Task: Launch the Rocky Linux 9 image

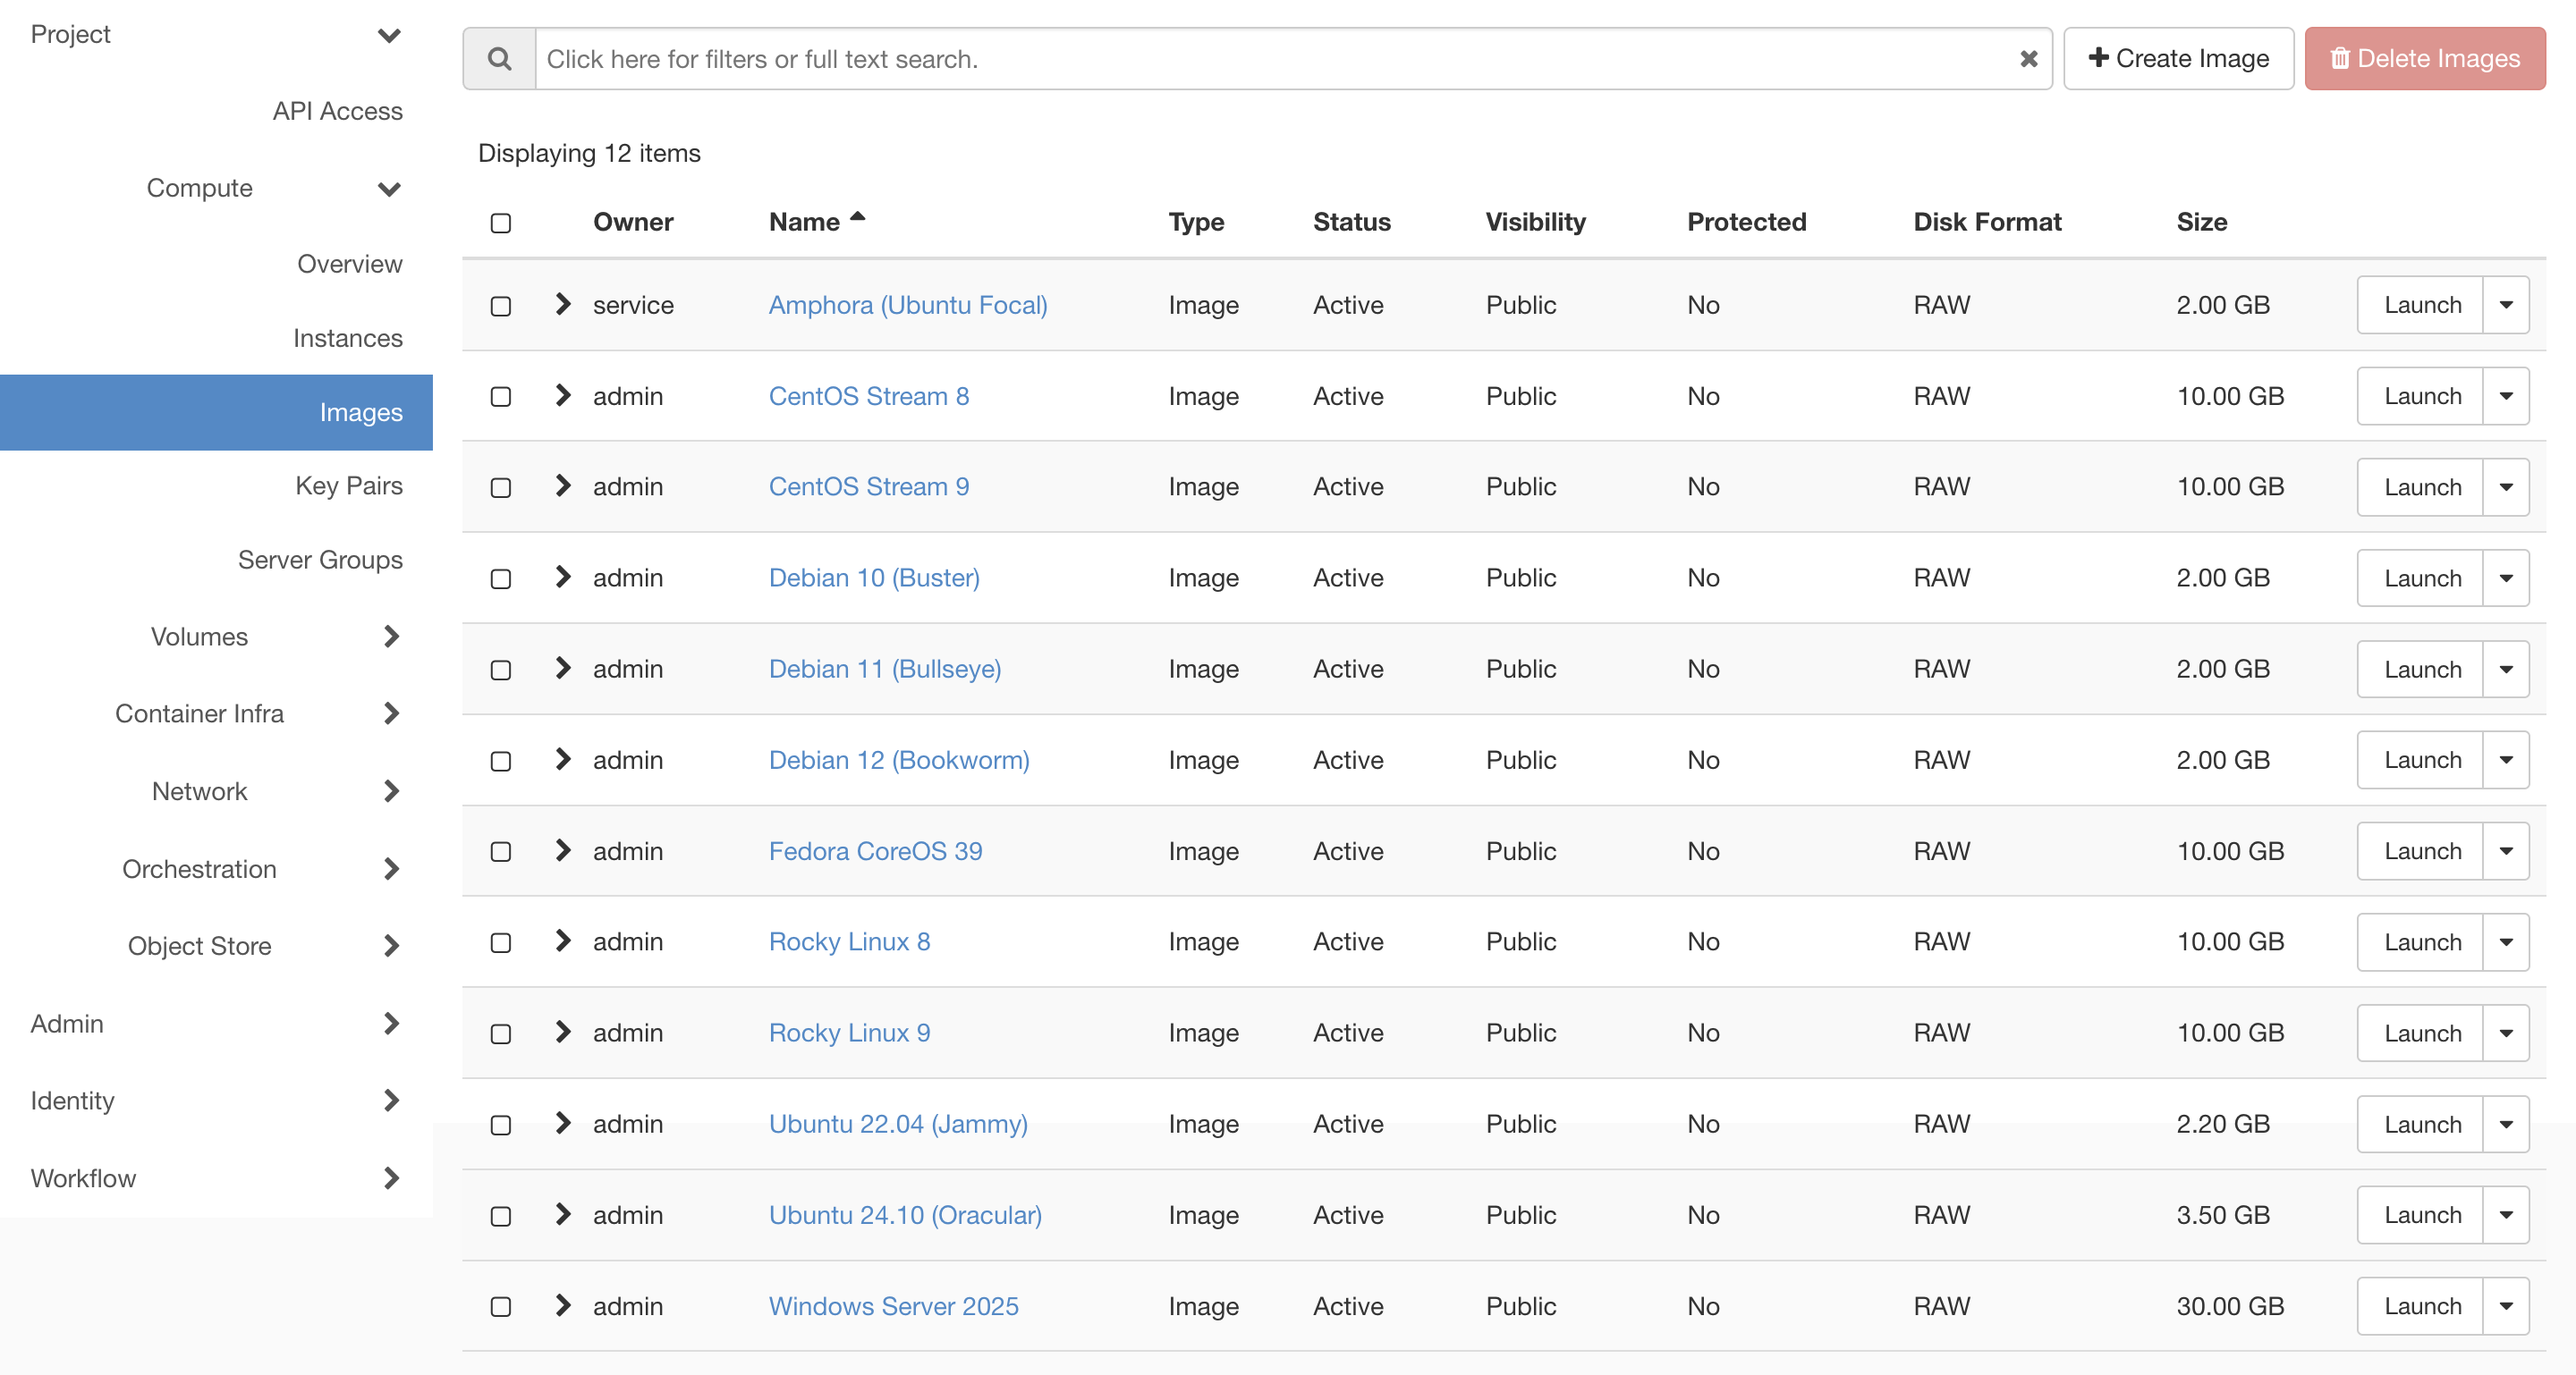Action: (x=2421, y=1033)
